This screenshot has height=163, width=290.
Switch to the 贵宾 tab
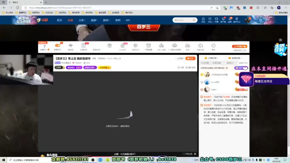[230, 63]
